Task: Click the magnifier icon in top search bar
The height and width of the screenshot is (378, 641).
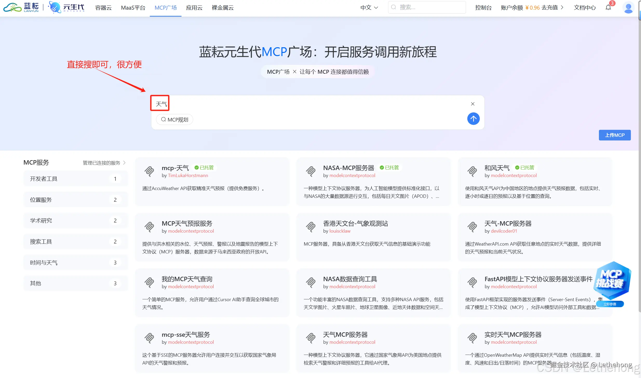Action: point(394,7)
